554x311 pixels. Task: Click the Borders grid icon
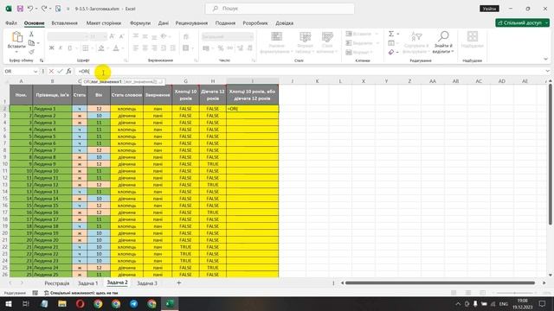[x=85, y=48]
